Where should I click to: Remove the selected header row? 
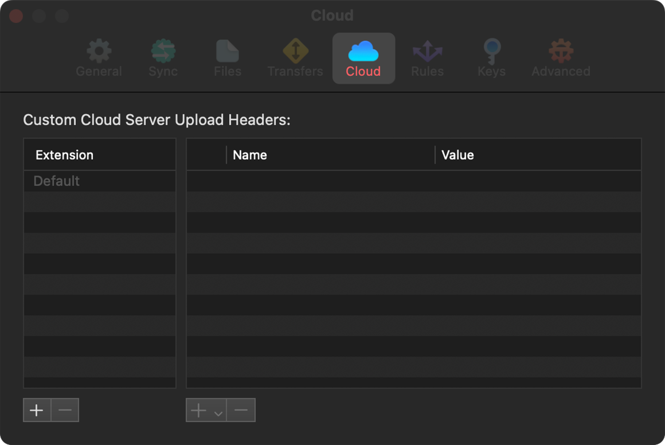[x=240, y=410]
